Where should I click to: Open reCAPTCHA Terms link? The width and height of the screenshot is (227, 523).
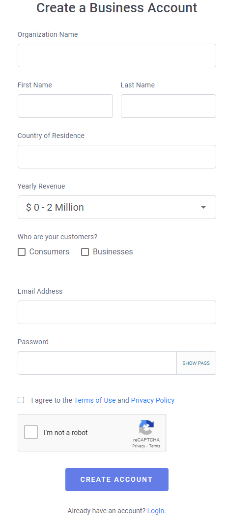coord(155,446)
